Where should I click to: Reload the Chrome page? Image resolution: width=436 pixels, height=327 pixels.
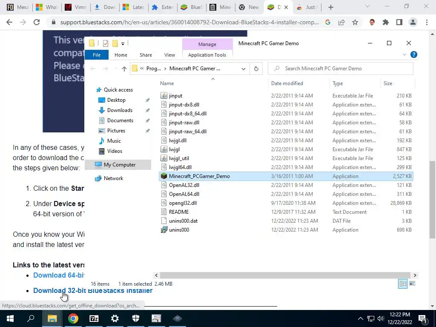click(37, 22)
